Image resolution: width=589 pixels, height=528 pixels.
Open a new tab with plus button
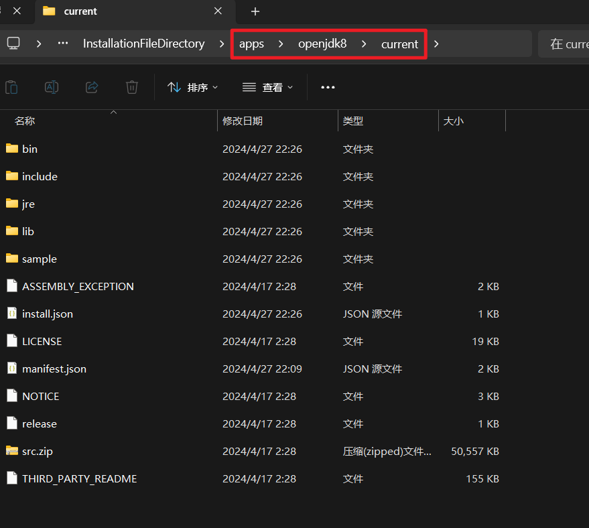click(x=255, y=11)
